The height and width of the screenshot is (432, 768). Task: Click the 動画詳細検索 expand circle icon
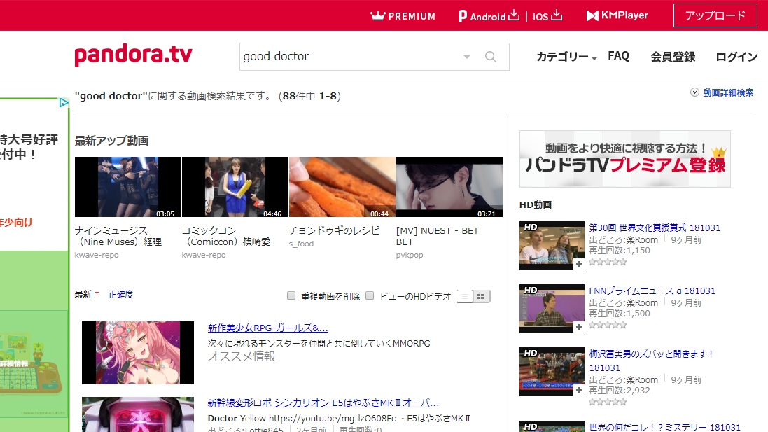(x=694, y=92)
